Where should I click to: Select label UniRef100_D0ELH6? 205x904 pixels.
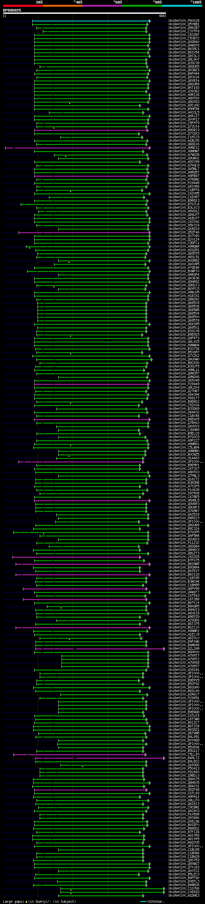pos(184,821)
